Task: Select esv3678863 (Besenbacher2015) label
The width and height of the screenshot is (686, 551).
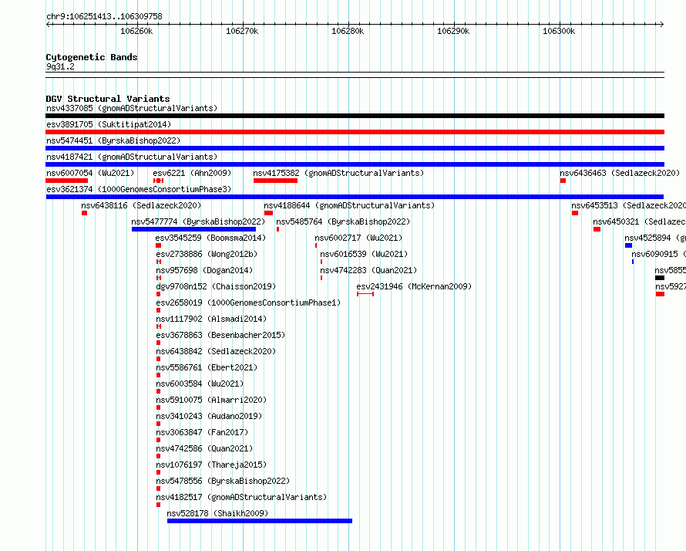Action: [x=220, y=335]
